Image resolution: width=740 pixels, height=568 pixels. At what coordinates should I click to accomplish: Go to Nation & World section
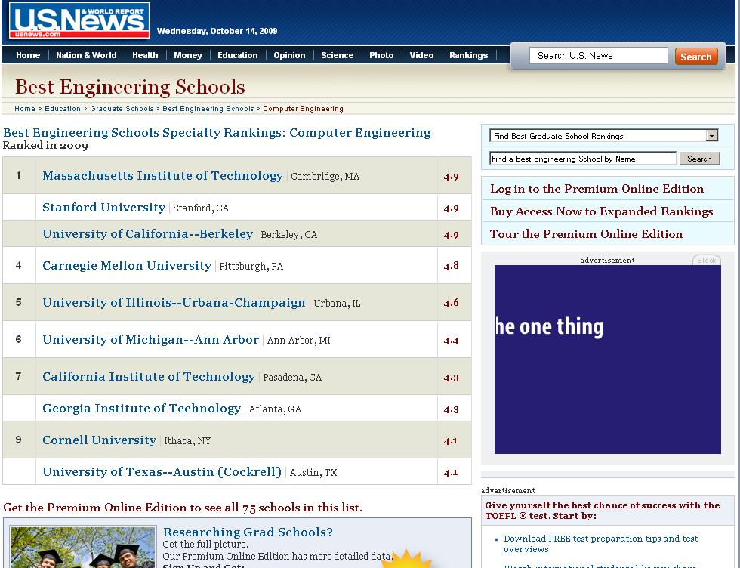(86, 55)
